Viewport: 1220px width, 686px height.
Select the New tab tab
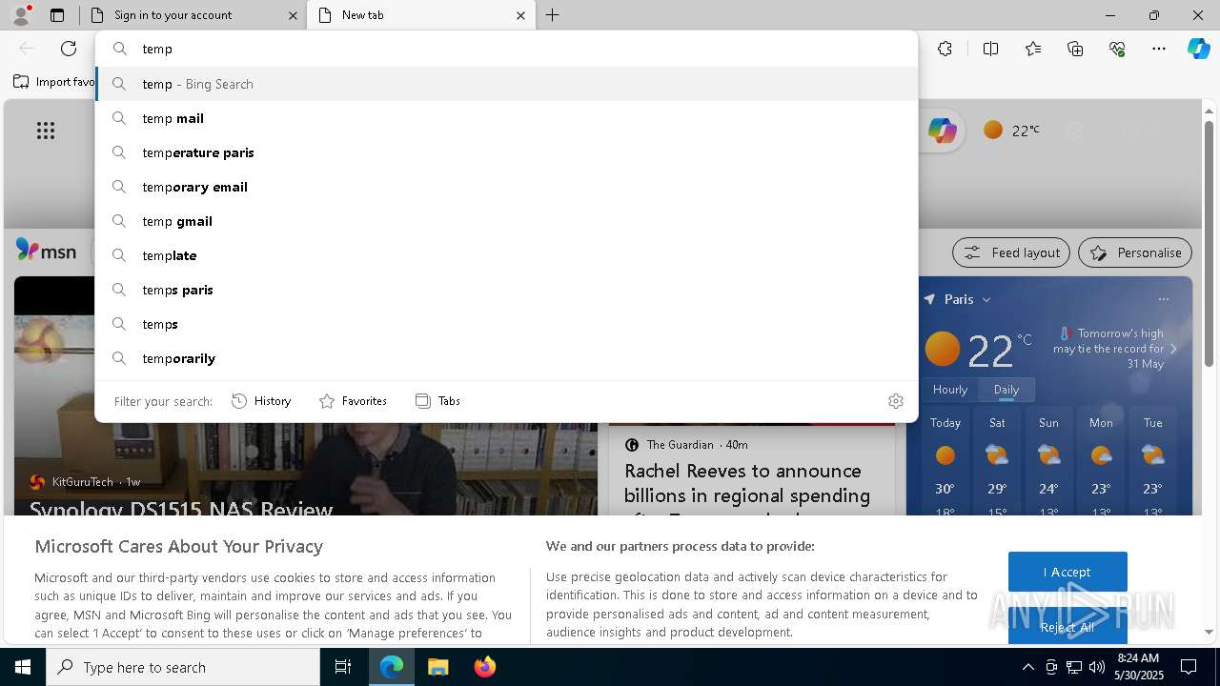(x=421, y=15)
